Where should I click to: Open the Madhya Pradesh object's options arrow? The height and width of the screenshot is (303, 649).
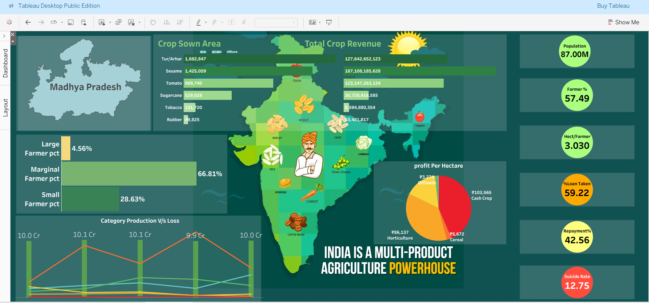[13, 42]
